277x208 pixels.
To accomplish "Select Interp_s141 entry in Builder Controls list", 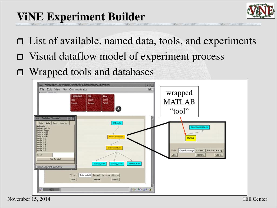I will tap(42, 136).
